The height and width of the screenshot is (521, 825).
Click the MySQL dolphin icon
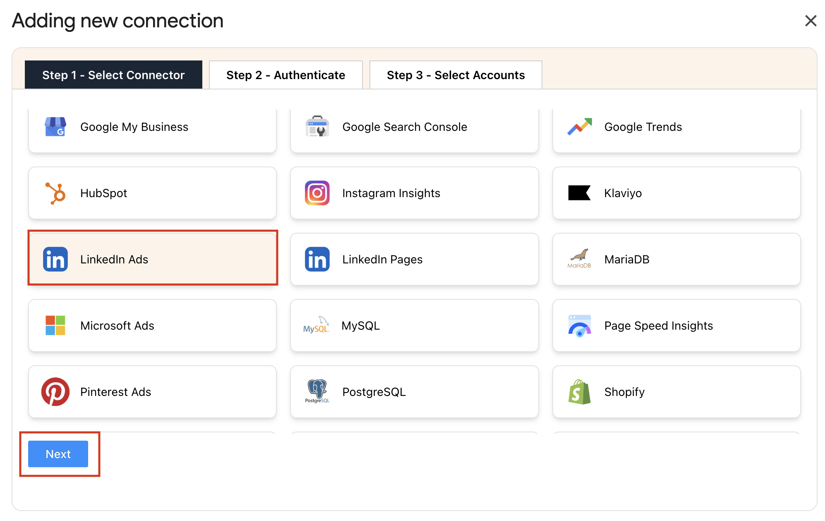click(317, 326)
